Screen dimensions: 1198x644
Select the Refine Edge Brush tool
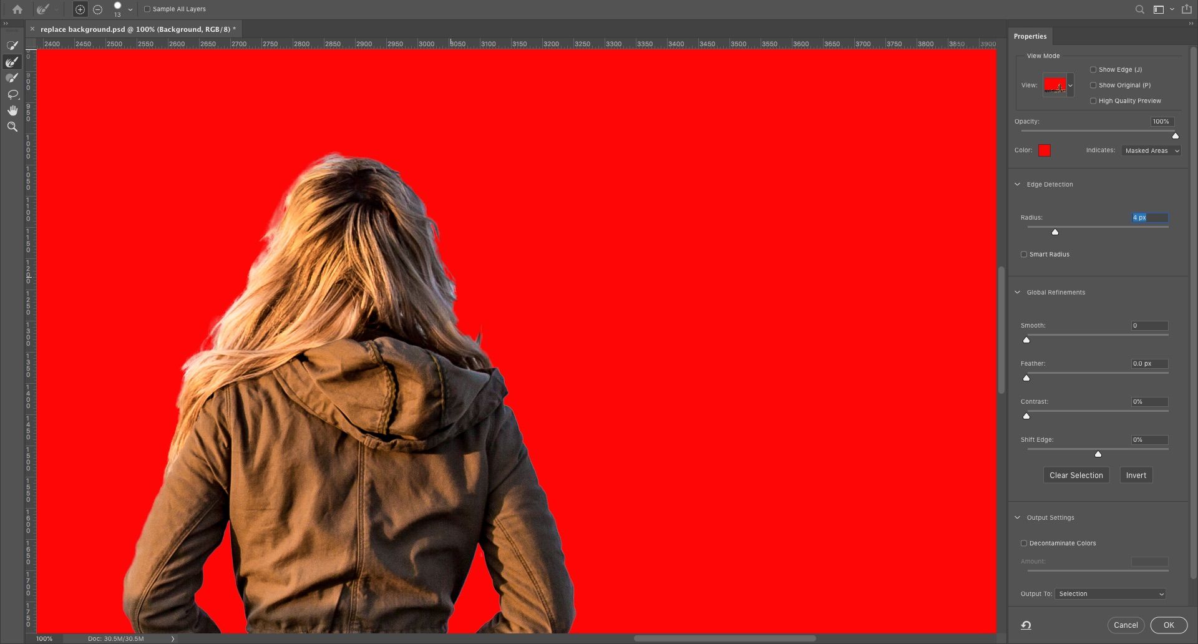12,62
